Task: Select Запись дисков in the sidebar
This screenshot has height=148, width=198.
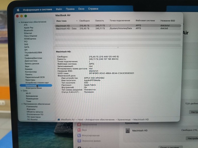Action: coord(32,64)
